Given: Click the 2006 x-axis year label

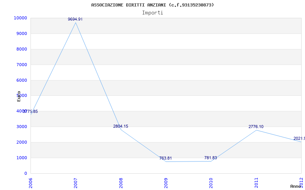Looking at the screenshot, I should pos(30,183).
